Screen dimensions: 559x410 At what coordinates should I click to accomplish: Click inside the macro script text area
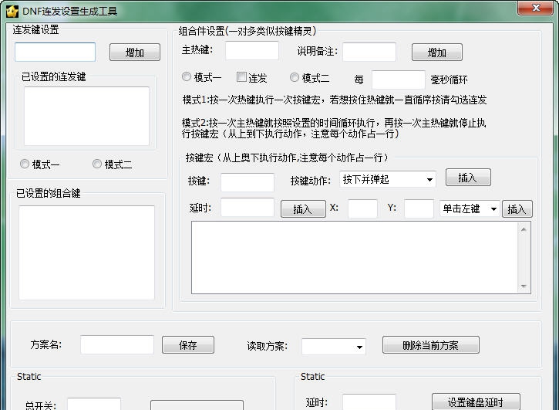(355, 257)
